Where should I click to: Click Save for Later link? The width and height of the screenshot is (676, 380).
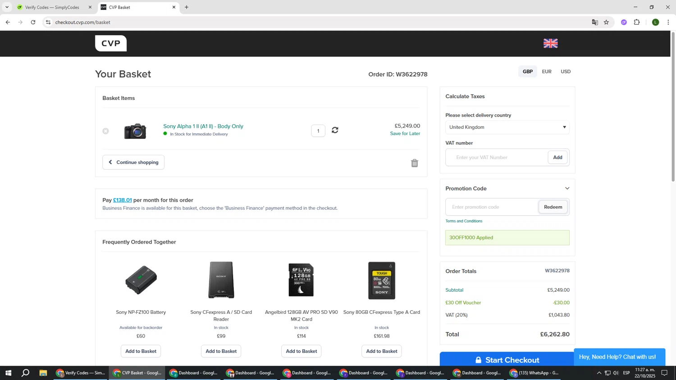click(x=405, y=134)
